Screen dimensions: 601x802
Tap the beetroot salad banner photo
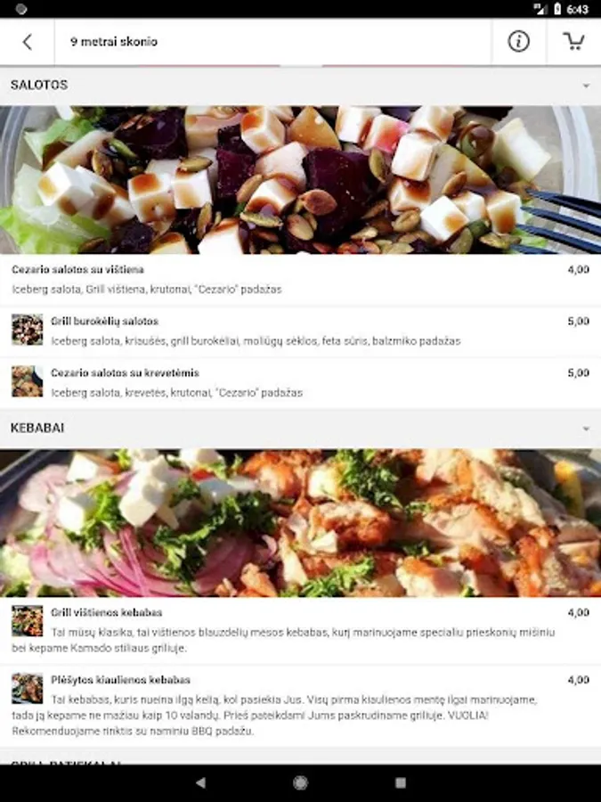point(301,179)
